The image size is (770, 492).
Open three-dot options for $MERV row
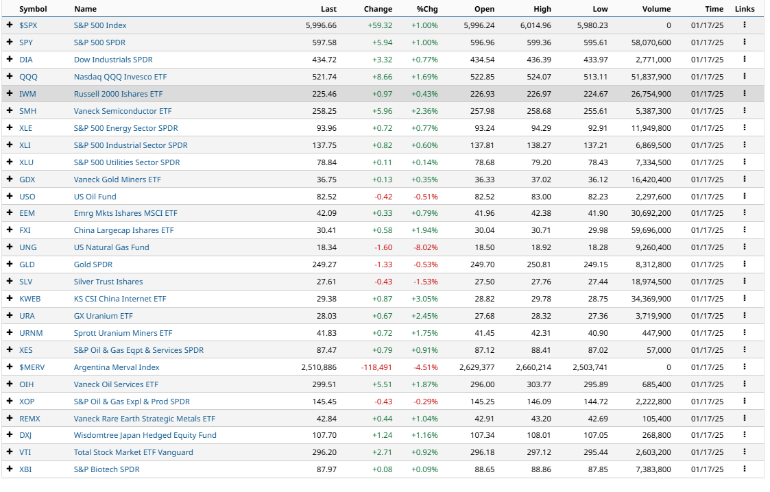744,367
